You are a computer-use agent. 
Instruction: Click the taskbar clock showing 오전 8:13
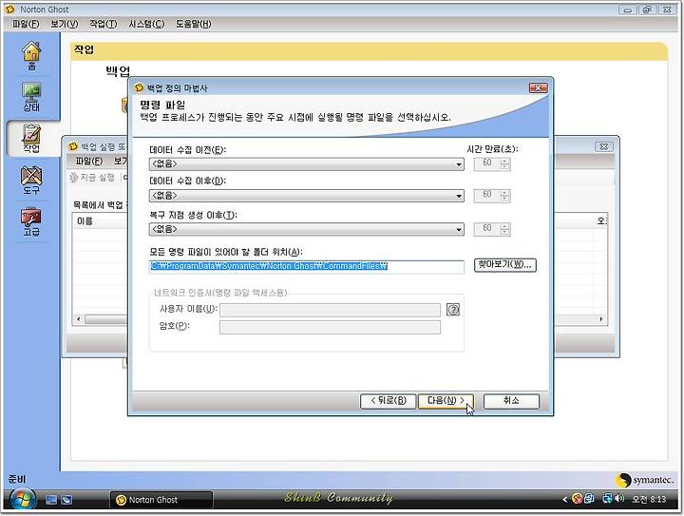point(649,499)
